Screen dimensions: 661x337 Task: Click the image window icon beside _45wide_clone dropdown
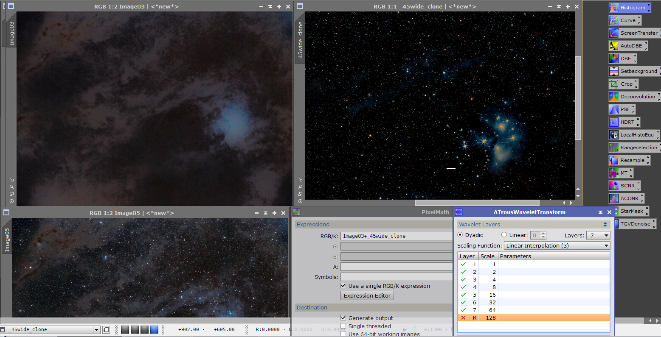pyautogui.click(x=106, y=329)
